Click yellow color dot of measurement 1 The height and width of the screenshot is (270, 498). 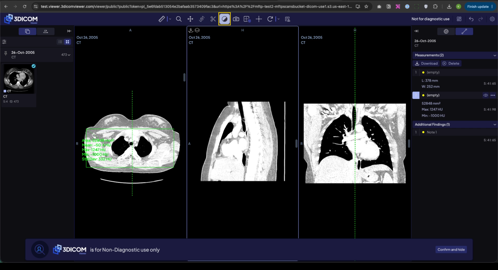tap(423, 72)
